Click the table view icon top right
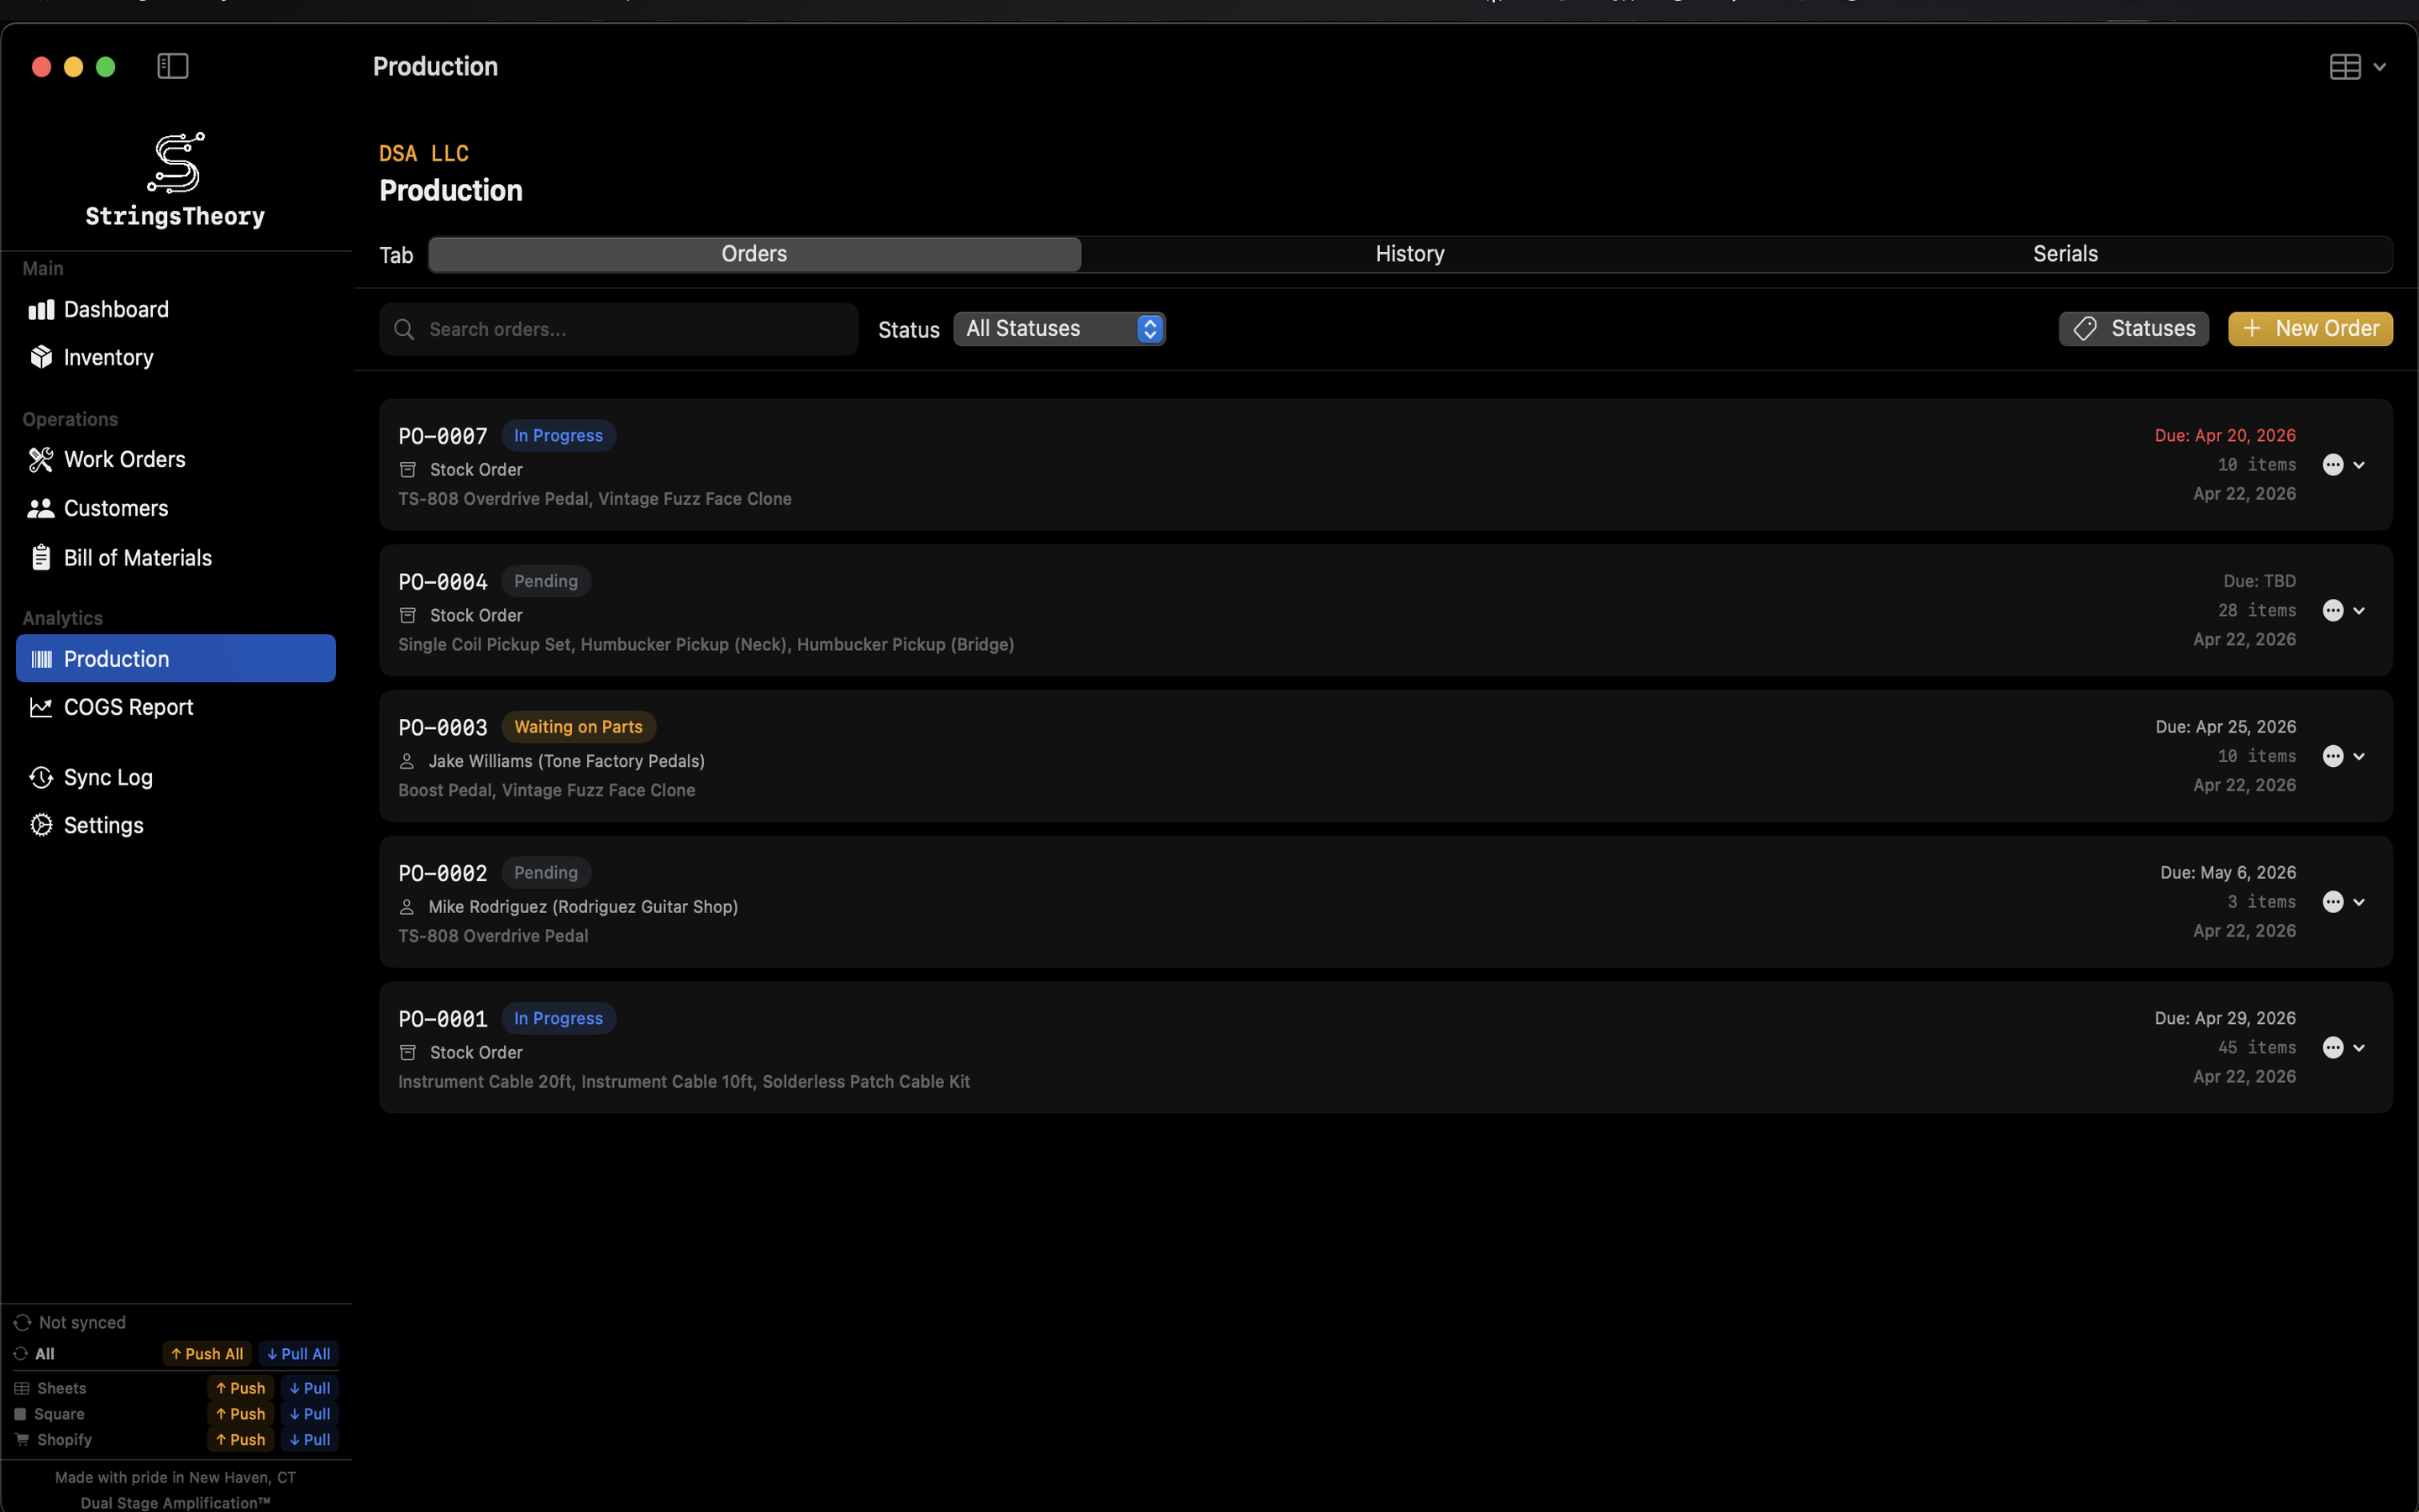 (x=2344, y=66)
